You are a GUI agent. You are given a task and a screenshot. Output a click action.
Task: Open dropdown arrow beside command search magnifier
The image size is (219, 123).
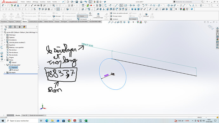pyautogui.click(x=204, y=2)
